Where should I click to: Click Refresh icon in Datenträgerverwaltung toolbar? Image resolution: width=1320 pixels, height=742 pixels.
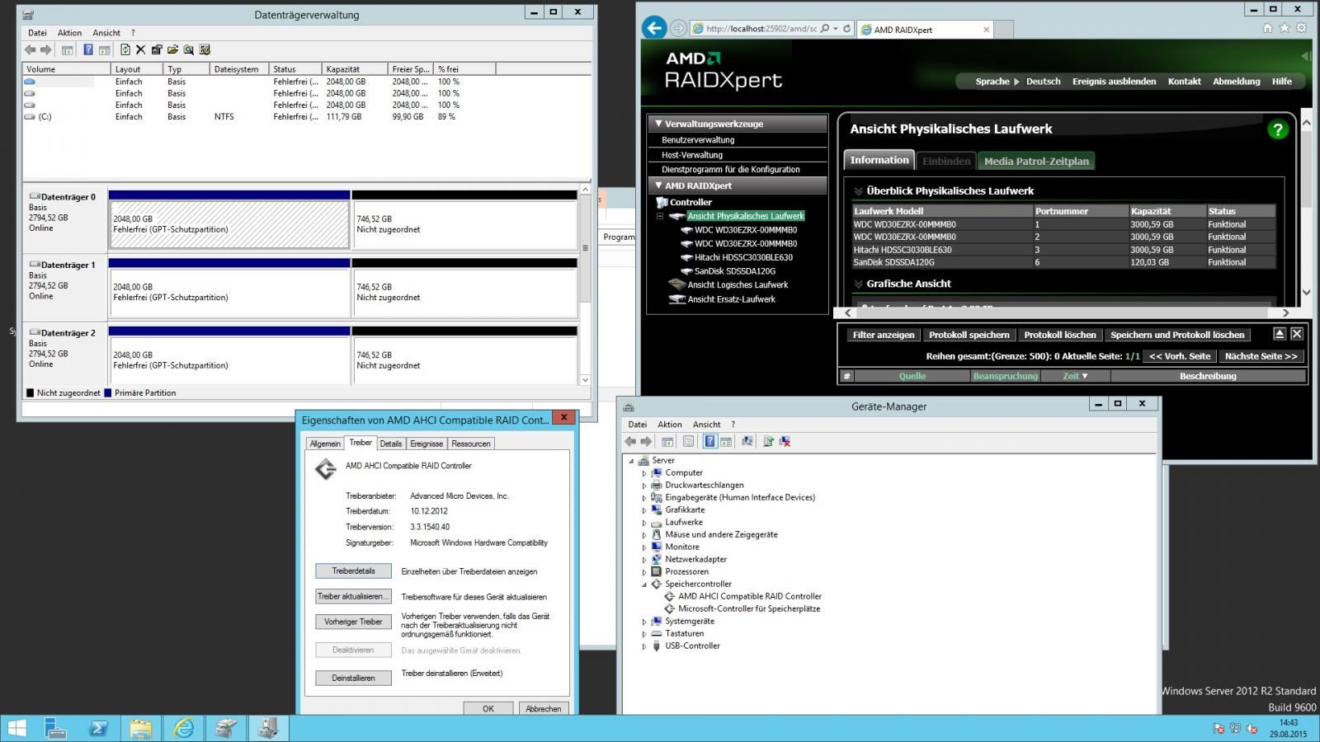tap(125, 50)
